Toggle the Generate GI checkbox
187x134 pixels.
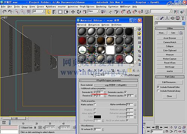tap(95, 92)
